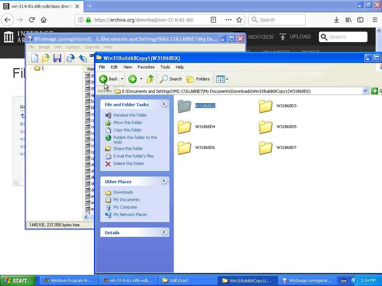Screen dimensions: 382x286
Task: Select the W31B68D2 folder
Action: tap(196, 106)
